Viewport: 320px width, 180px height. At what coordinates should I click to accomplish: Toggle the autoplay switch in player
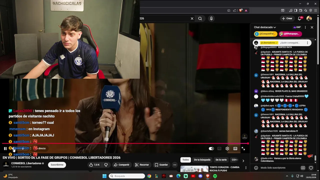211,148
